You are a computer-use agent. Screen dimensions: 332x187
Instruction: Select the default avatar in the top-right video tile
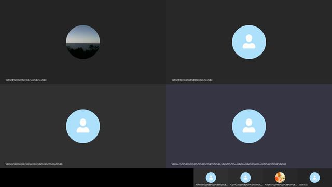[x=249, y=42]
